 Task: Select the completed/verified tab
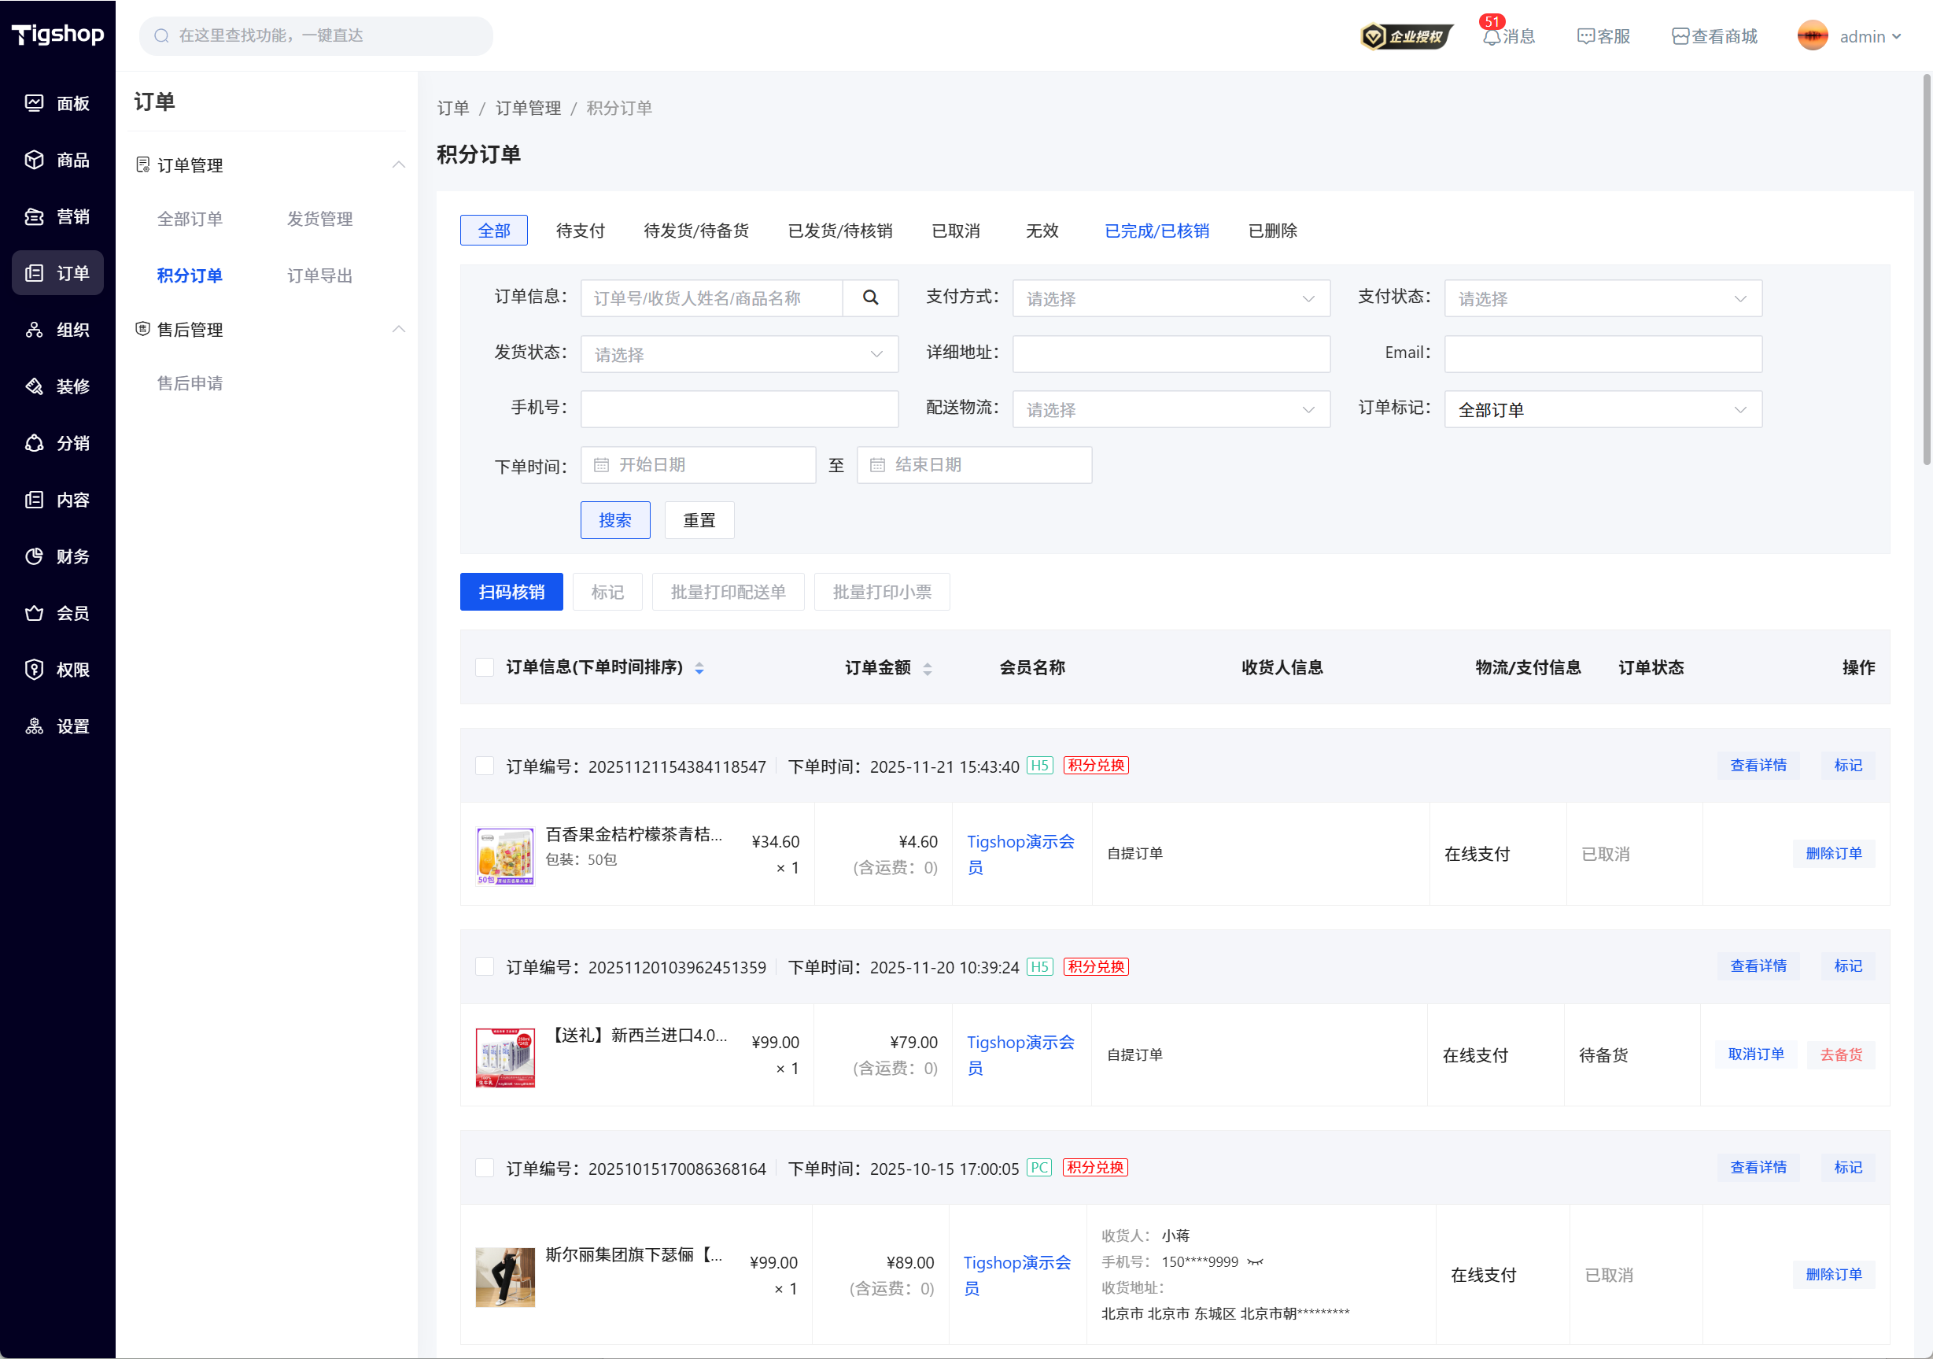click(1156, 231)
